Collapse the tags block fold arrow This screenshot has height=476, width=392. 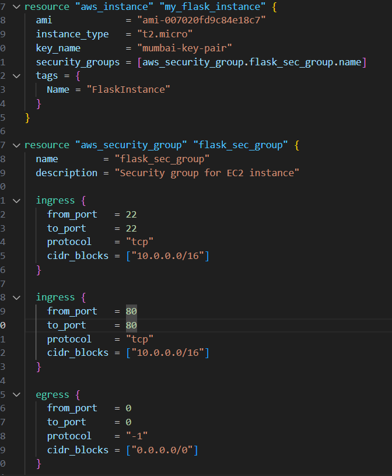[x=16, y=76]
